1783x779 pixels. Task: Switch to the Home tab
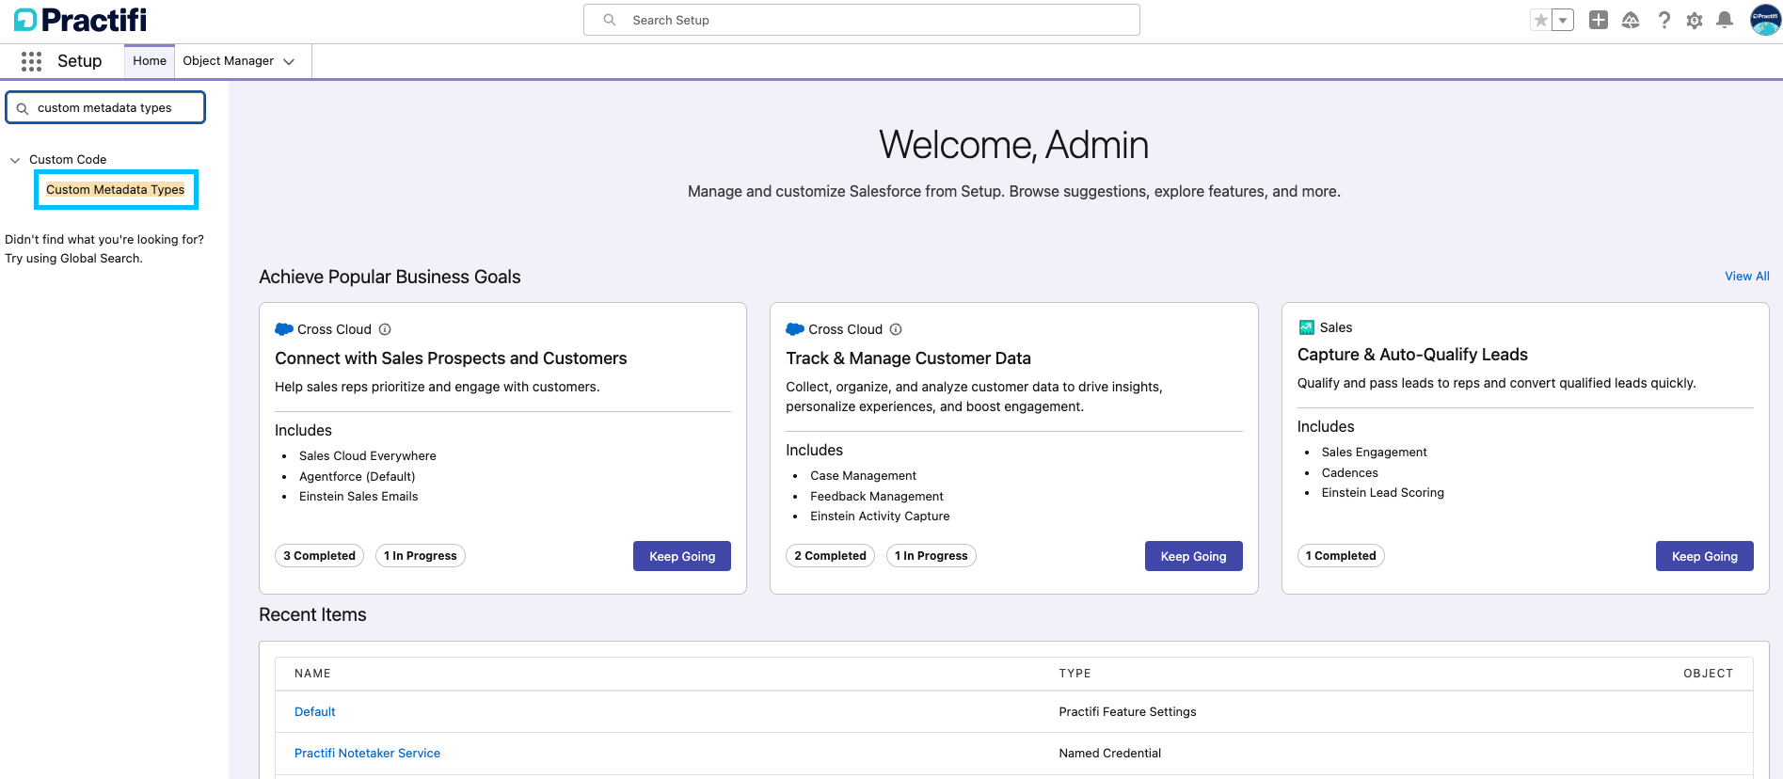pos(150,61)
